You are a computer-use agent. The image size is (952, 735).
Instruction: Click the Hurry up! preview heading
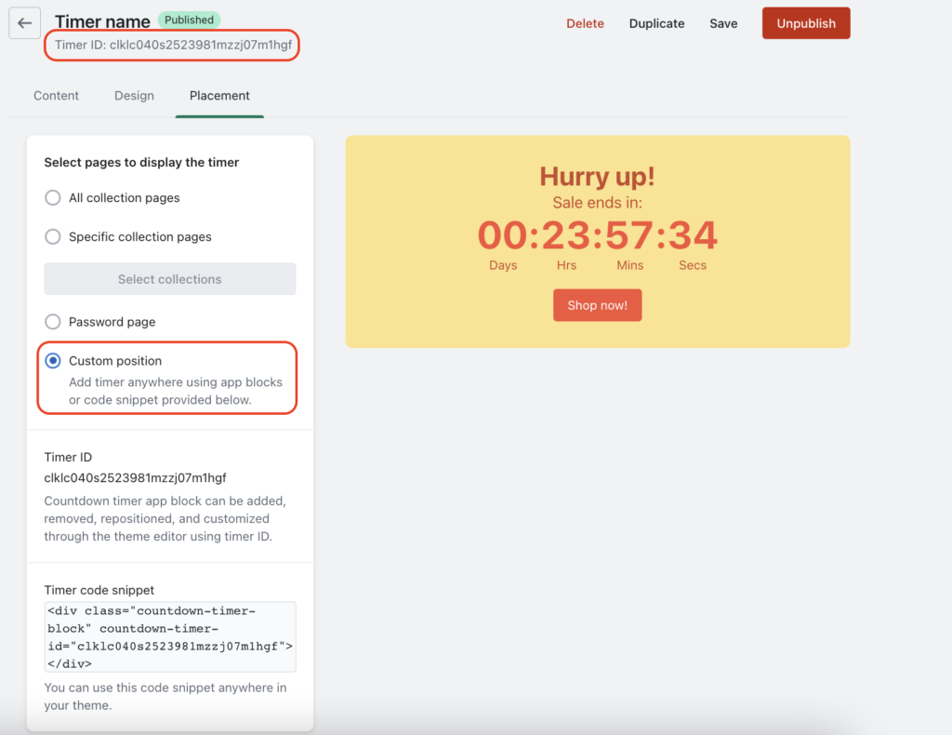click(x=597, y=177)
